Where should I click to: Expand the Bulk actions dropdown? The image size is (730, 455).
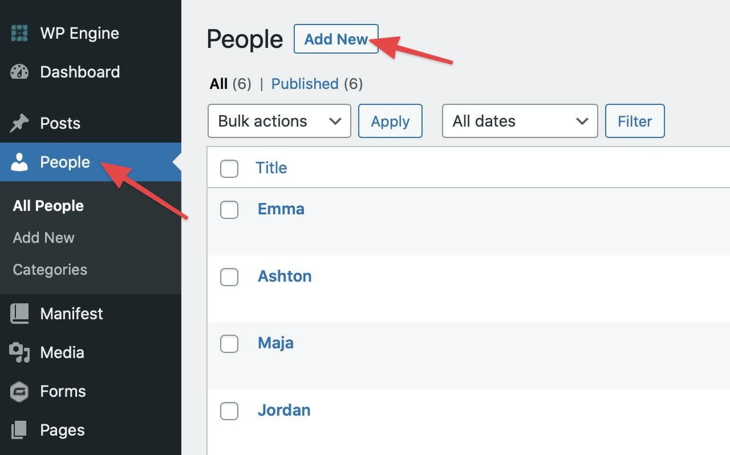(x=279, y=121)
